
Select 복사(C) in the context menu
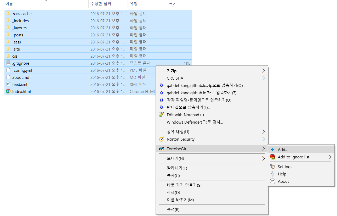173,175
